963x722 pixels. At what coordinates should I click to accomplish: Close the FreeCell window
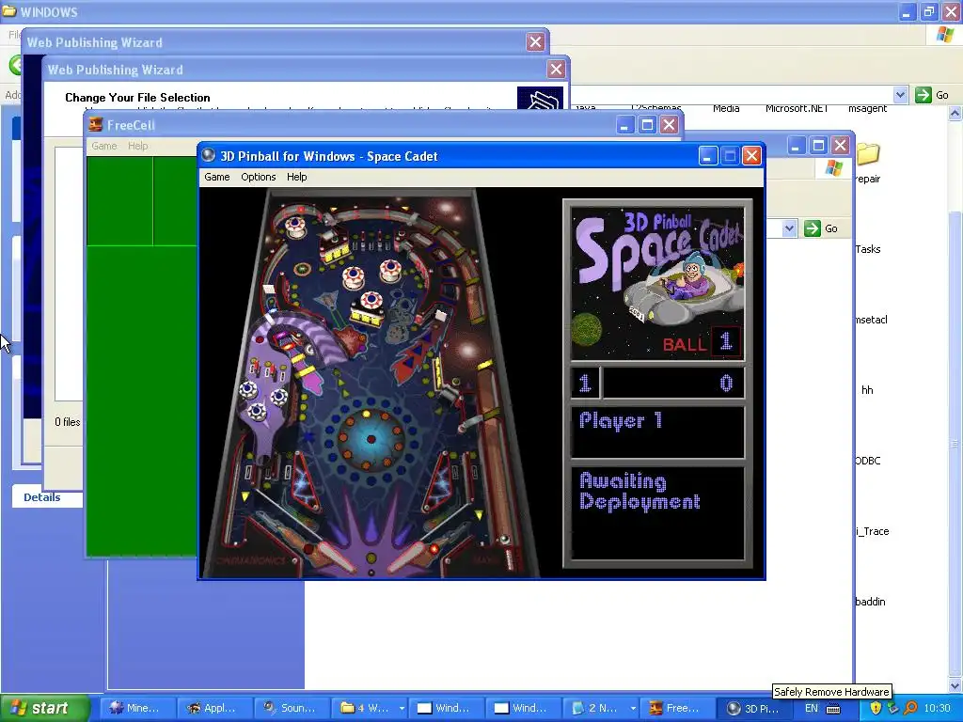tap(669, 125)
